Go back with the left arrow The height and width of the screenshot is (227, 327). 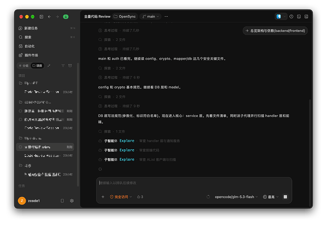[49, 17]
